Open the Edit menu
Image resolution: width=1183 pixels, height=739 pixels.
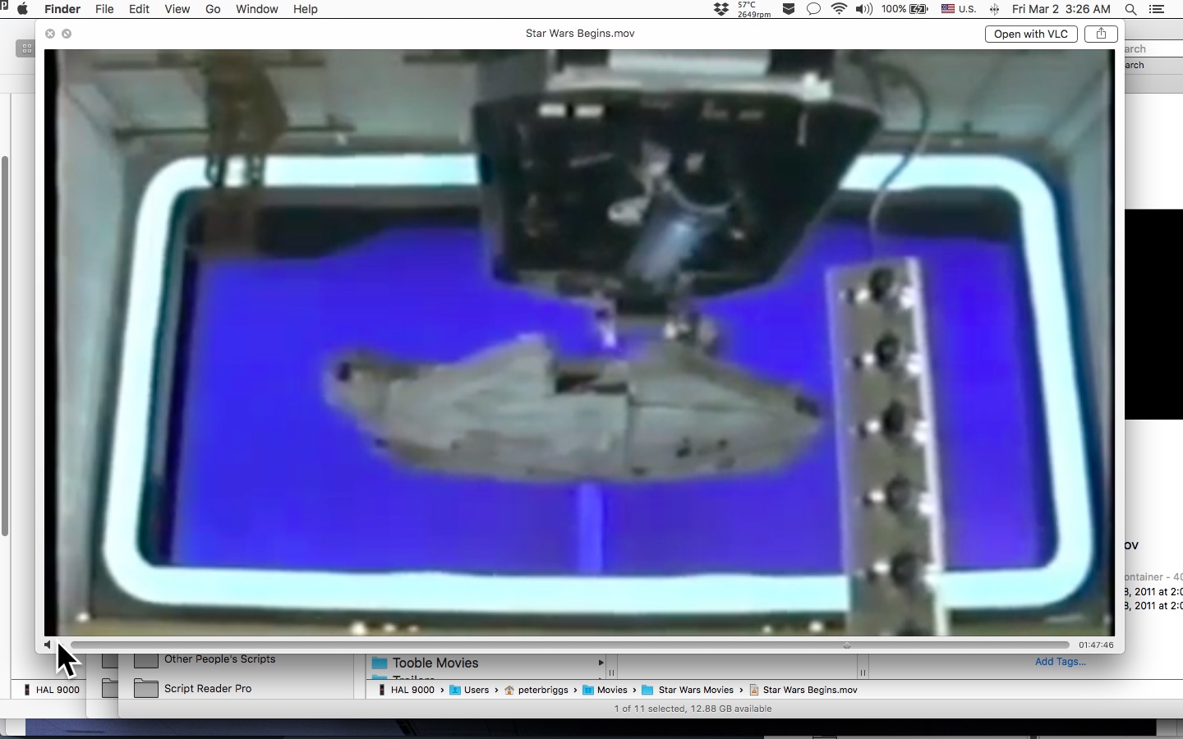point(139,9)
